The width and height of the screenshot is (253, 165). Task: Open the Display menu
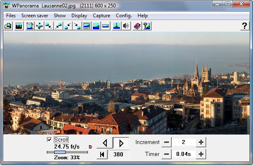pyautogui.click(x=79, y=16)
